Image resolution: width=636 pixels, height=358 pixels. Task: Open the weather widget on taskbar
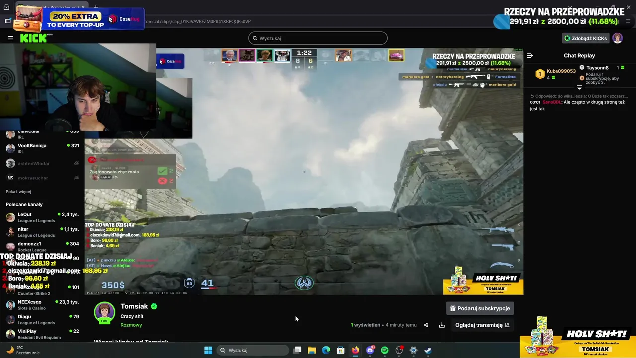(x=22, y=350)
